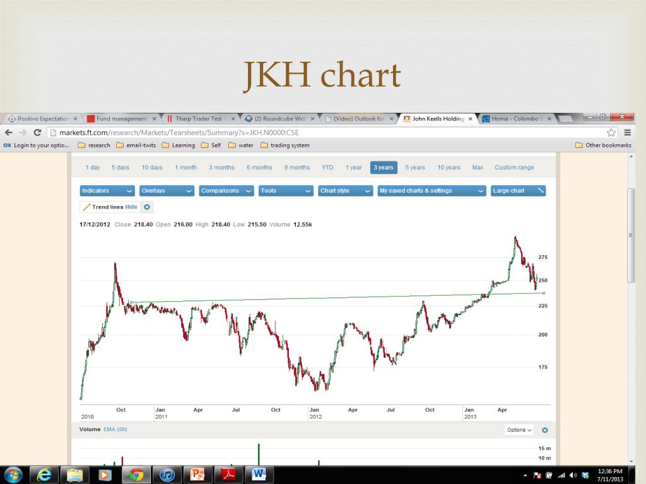
Task: Open My saved charts & settings dropdown
Action: tap(432, 191)
